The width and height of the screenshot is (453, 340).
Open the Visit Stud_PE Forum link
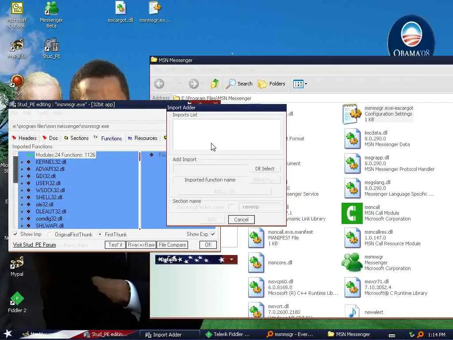pyautogui.click(x=35, y=245)
